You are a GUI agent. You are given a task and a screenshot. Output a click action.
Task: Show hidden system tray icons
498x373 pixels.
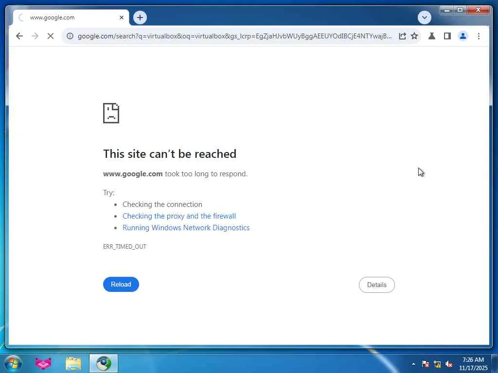(413, 364)
